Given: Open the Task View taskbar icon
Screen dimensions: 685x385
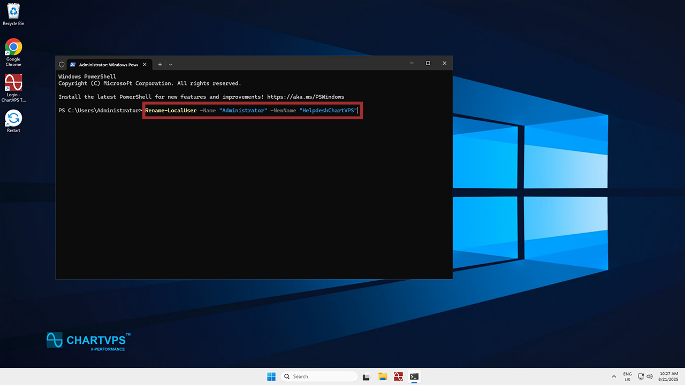Looking at the screenshot, I should pyautogui.click(x=367, y=376).
